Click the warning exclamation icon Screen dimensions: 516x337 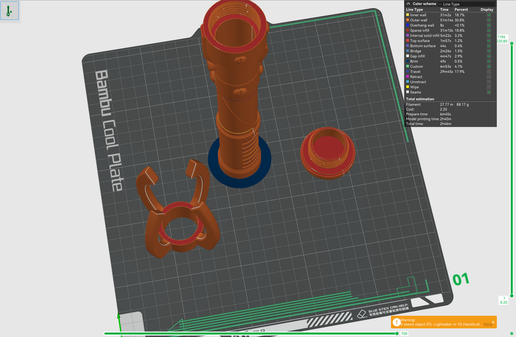point(396,322)
